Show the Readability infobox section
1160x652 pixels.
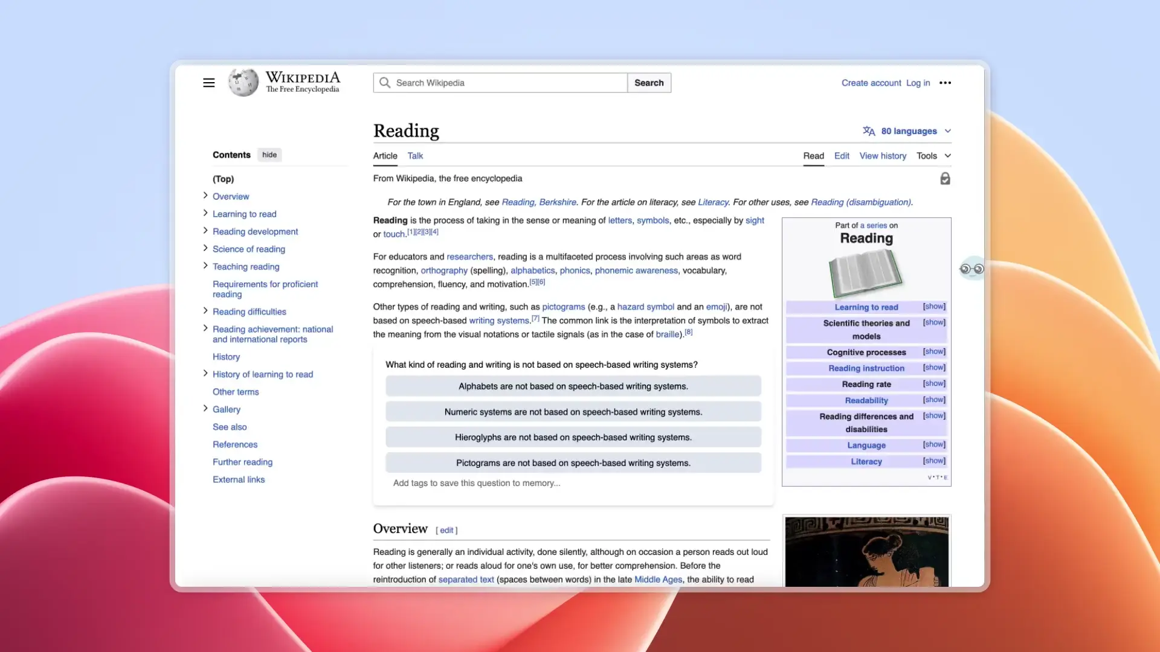[934, 400]
